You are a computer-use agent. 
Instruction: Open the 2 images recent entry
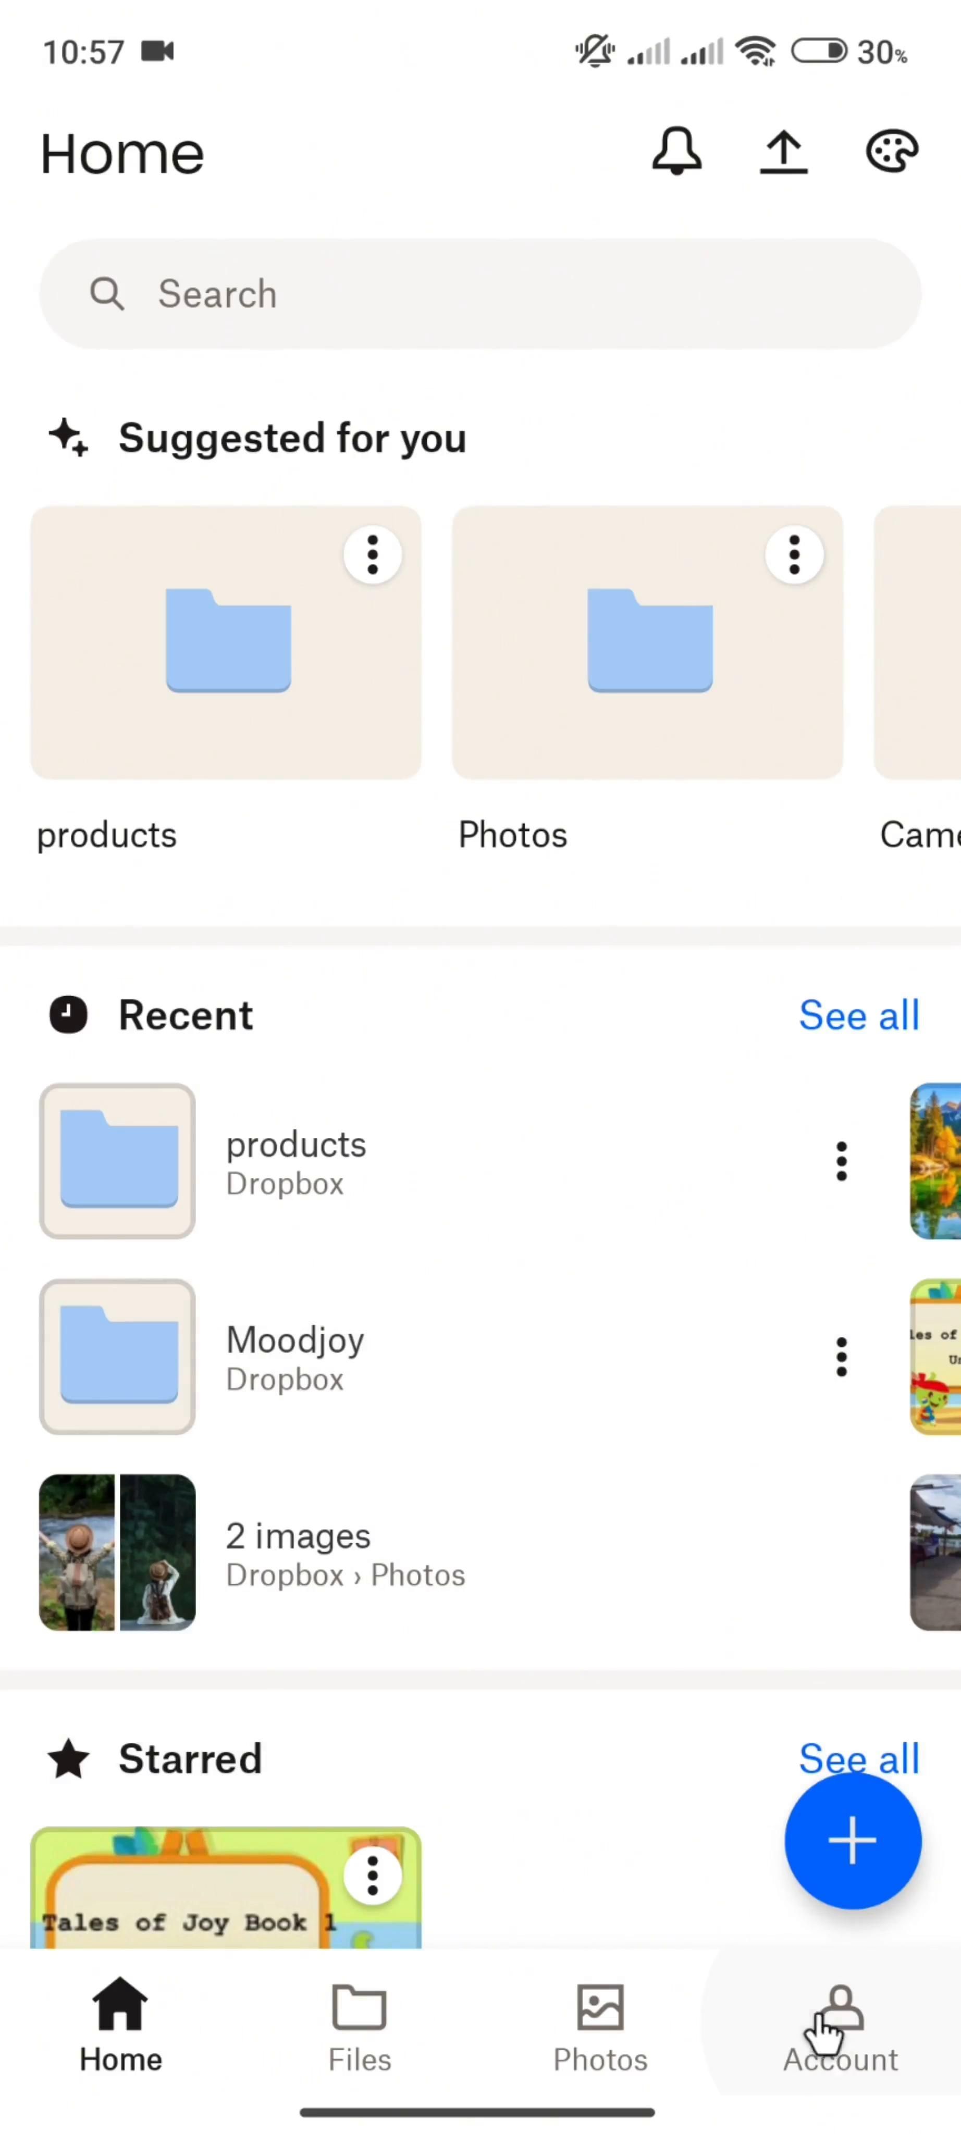344,1553
